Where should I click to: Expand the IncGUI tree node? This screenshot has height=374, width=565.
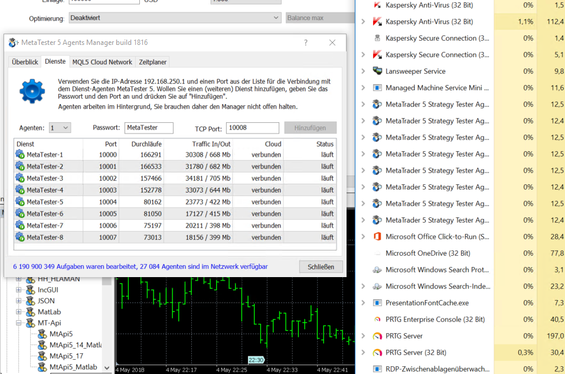tap(18, 290)
